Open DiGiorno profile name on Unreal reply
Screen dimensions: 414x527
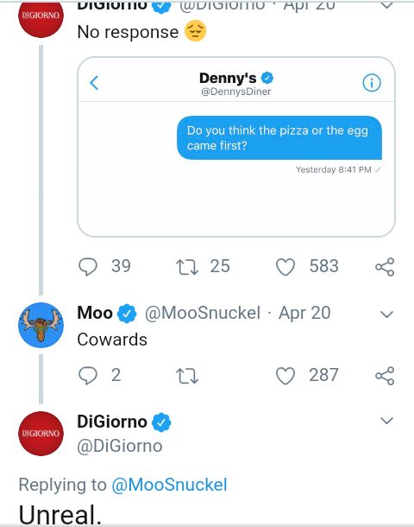point(112,422)
